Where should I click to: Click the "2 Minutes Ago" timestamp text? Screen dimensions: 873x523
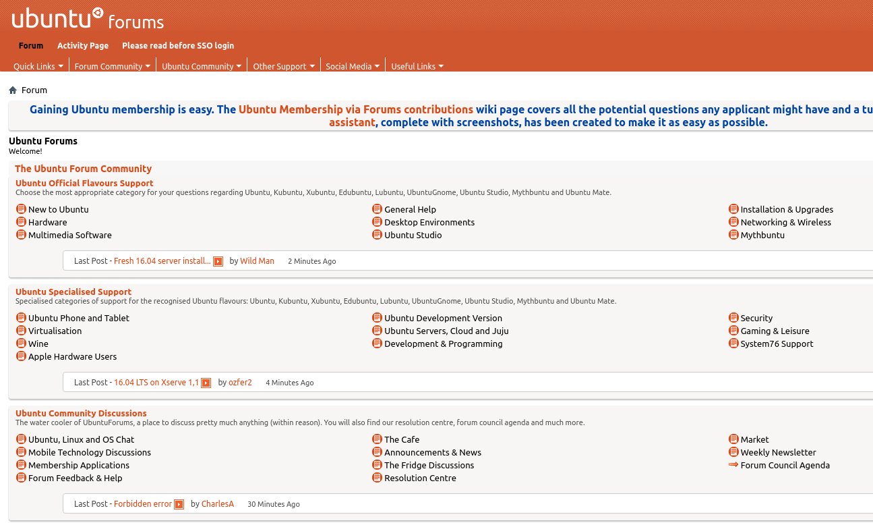(311, 261)
